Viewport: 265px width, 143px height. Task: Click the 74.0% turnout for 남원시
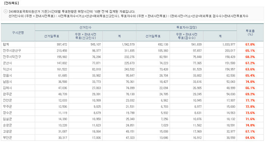250,82
